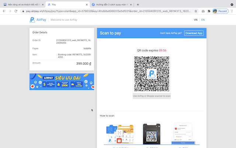Switch language to EN

click(x=203, y=20)
